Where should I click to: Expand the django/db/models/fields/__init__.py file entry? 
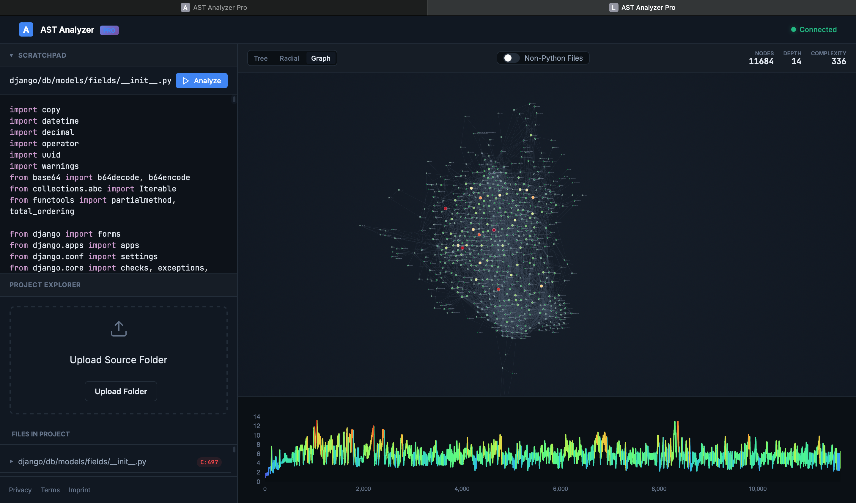(x=11, y=462)
